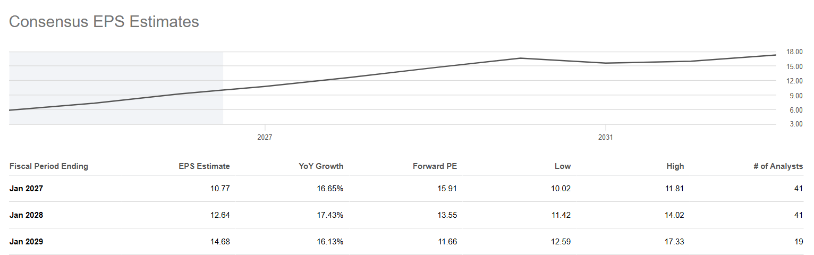Click the Consensus EPS Estimates heading
Viewport: 814px width, 255px height.
point(104,22)
